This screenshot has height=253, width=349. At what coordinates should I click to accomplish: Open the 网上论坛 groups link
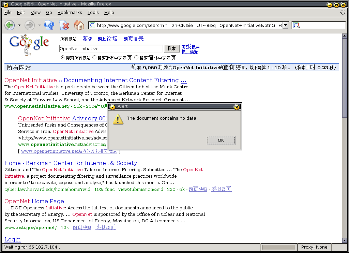pos(108,39)
